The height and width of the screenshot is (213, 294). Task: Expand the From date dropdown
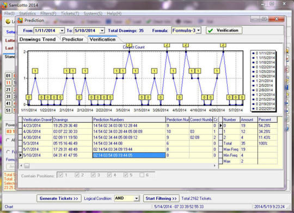[62, 30]
